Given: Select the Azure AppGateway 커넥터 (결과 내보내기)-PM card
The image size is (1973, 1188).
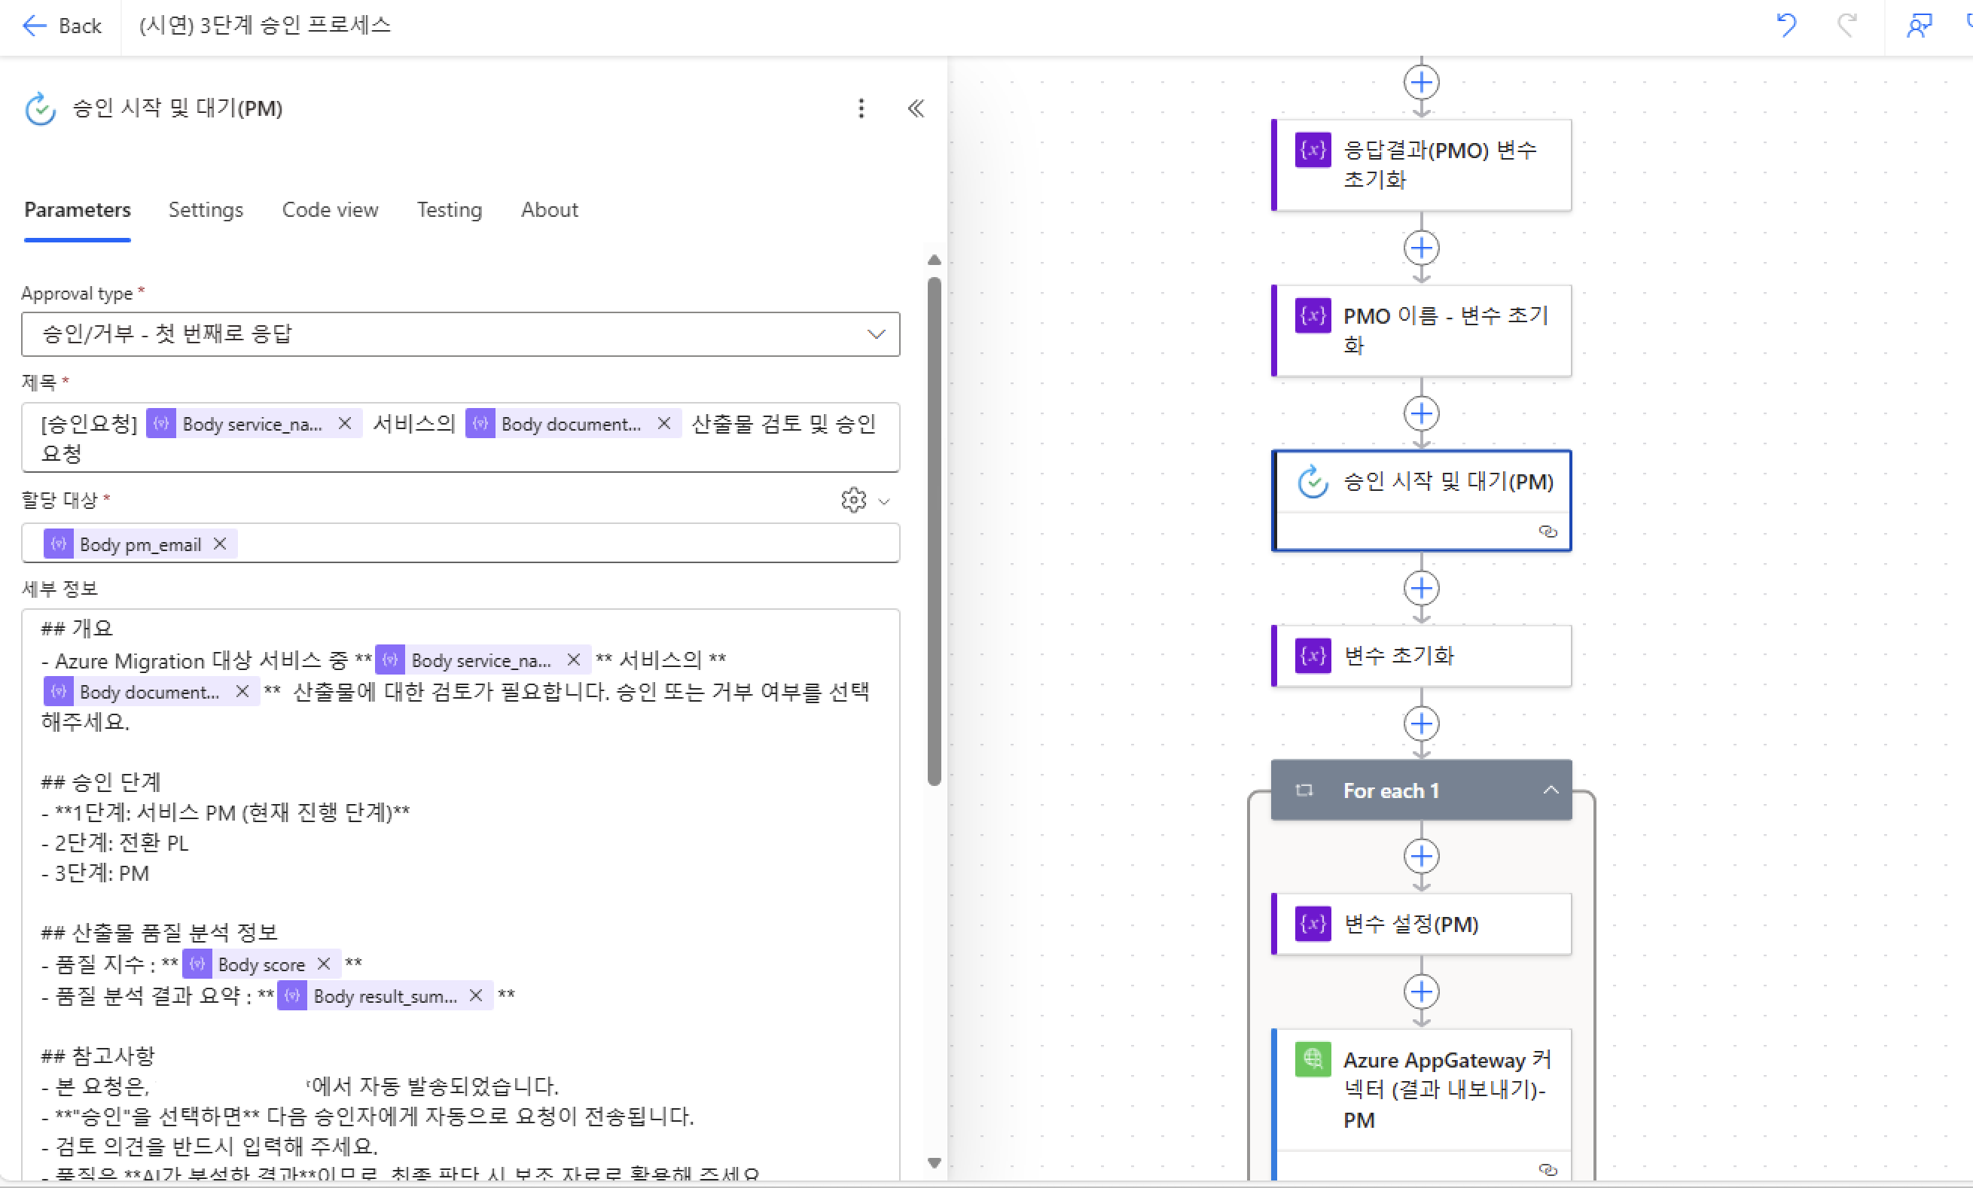Looking at the screenshot, I should click(x=1421, y=1103).
